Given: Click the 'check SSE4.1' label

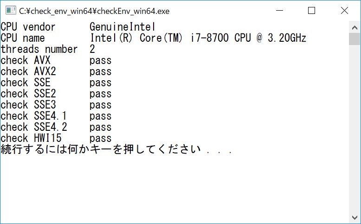Looking at the screenshot, I should (x=34, y=116).
